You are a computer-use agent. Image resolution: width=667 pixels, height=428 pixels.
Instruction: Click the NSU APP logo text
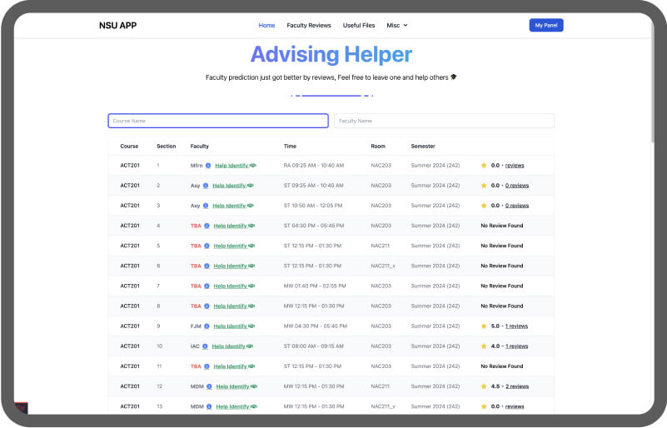coord(117,25)
